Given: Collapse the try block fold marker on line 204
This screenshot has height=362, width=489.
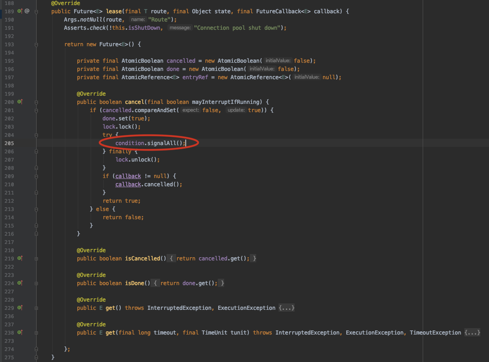Looking at the screenshot, I should point(37,135).
